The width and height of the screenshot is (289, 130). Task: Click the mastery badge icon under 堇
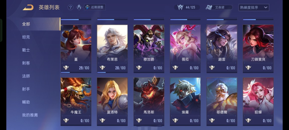[66, 68]
